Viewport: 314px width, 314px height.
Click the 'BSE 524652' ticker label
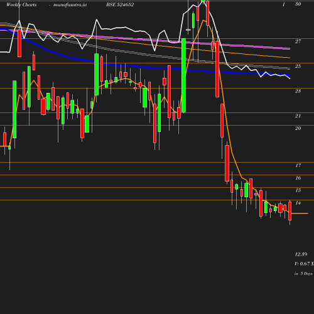120,5
